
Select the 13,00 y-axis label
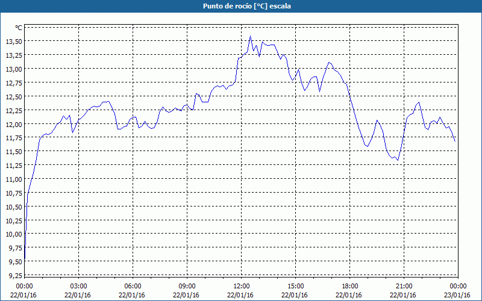(x=14, y=69)
